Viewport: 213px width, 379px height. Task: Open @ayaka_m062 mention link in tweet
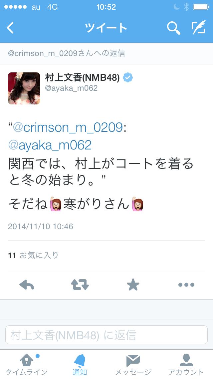click(x=50, y=145)
